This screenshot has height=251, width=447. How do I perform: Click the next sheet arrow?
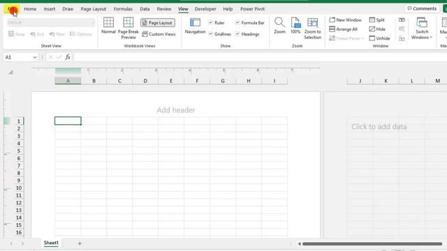pos(22,243)
